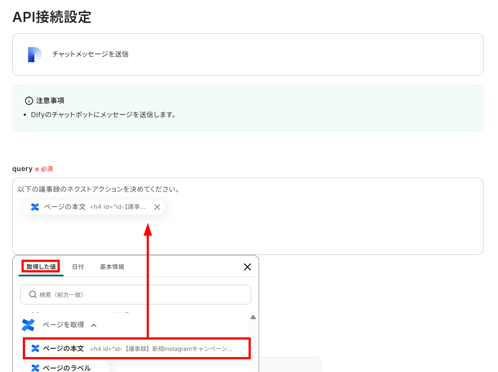Screen dimensions: 498x372
Task: Click the info icon beside 注意事項
Action: (29, 101)
